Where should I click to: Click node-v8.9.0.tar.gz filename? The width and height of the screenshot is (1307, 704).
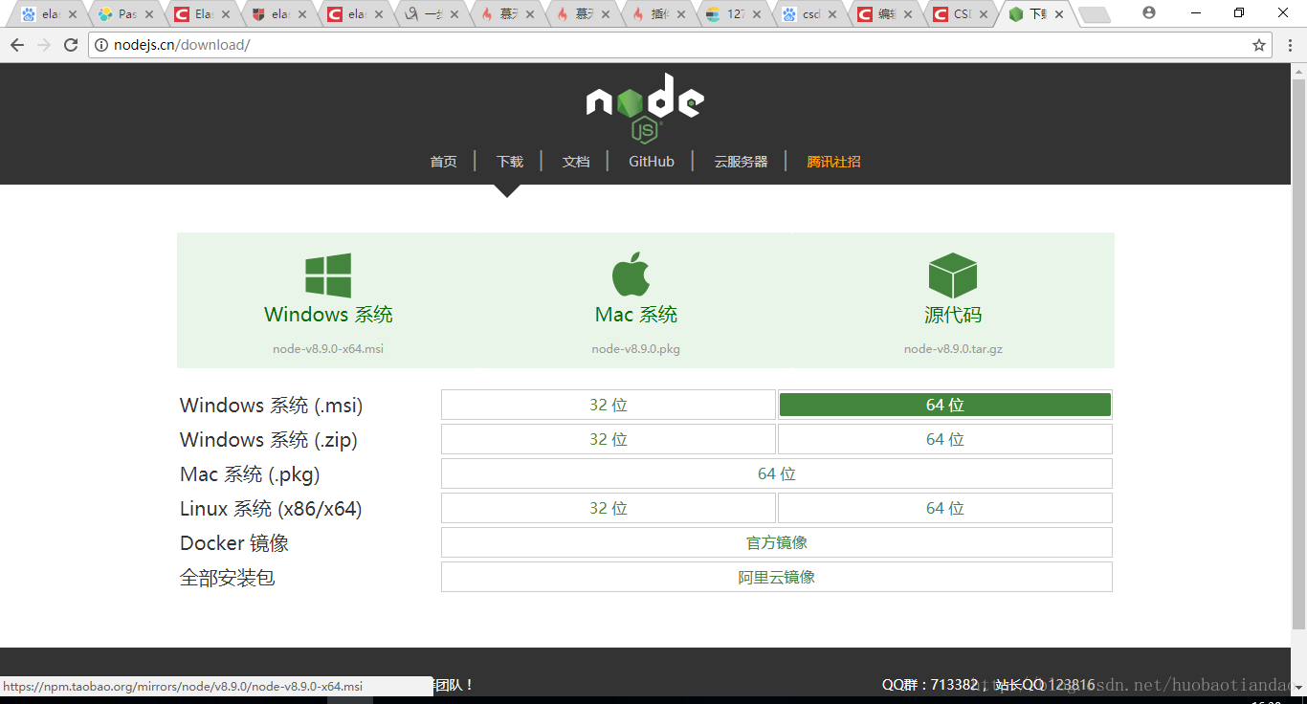(953, 349)
